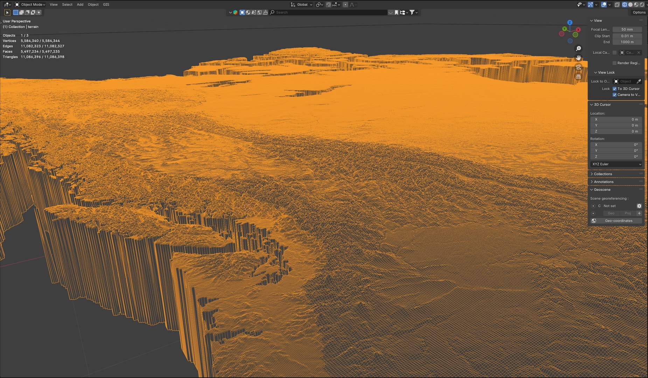Viewport: 648px width, 378px height.
Task: Click the pan view hand icon
Action: [x=579, y=58]
